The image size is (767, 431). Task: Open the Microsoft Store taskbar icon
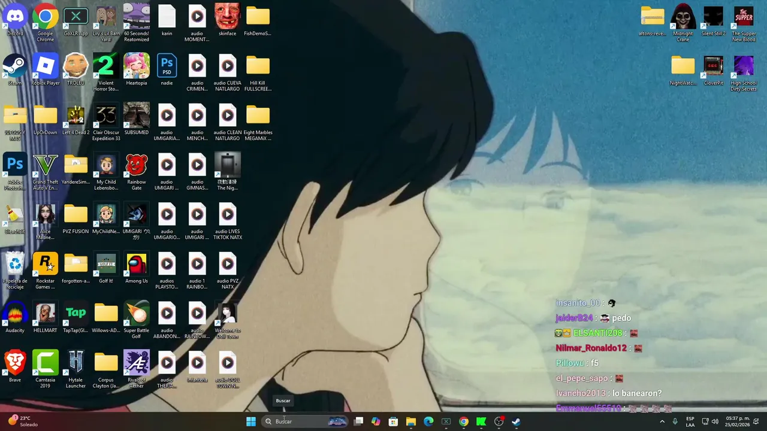[393, 421]
